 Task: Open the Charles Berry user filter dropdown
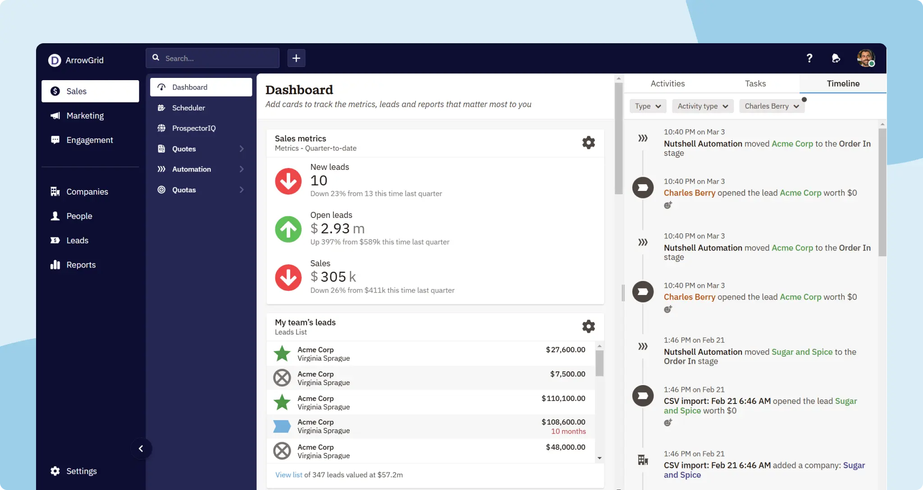click(771, 106)
